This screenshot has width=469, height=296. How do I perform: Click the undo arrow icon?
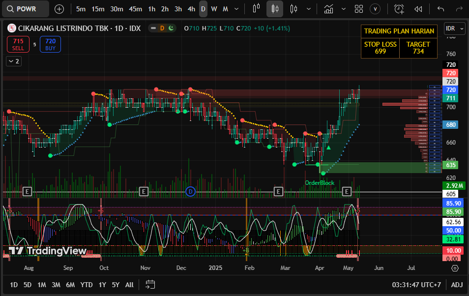tap(440, 9)
